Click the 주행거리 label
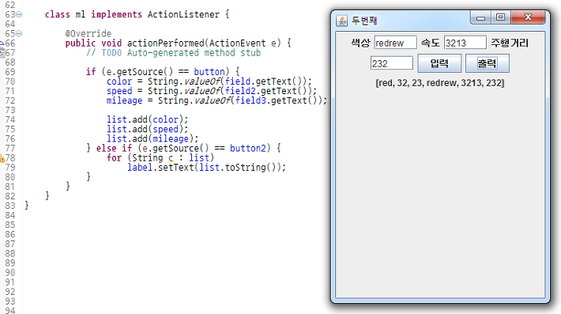Viewport: 561px width, 314px height. tap(510, 43)
